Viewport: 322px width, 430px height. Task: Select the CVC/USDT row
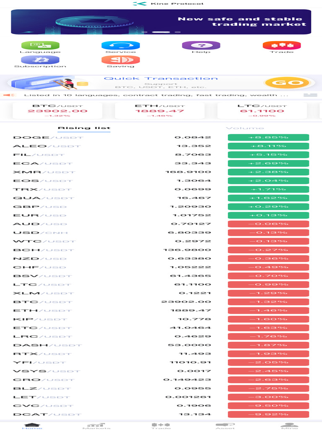pyautogui.click(x=161, y=406)
